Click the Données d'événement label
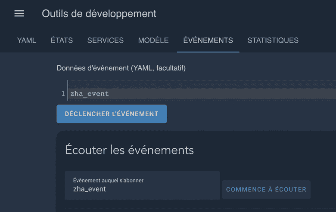336x212 pixels. pyautogui.click(x=121, y=68)
